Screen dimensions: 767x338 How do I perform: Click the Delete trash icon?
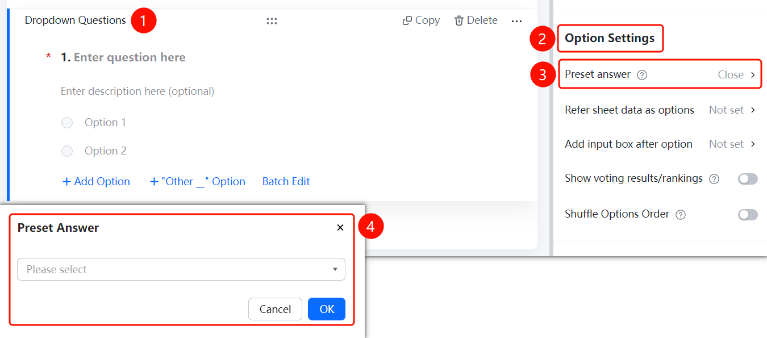[459, 20]
